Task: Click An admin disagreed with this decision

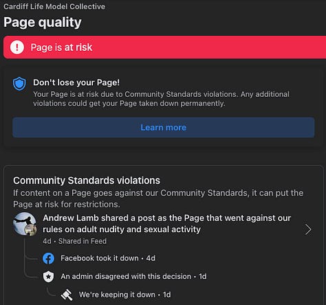Action: [133, 276]
